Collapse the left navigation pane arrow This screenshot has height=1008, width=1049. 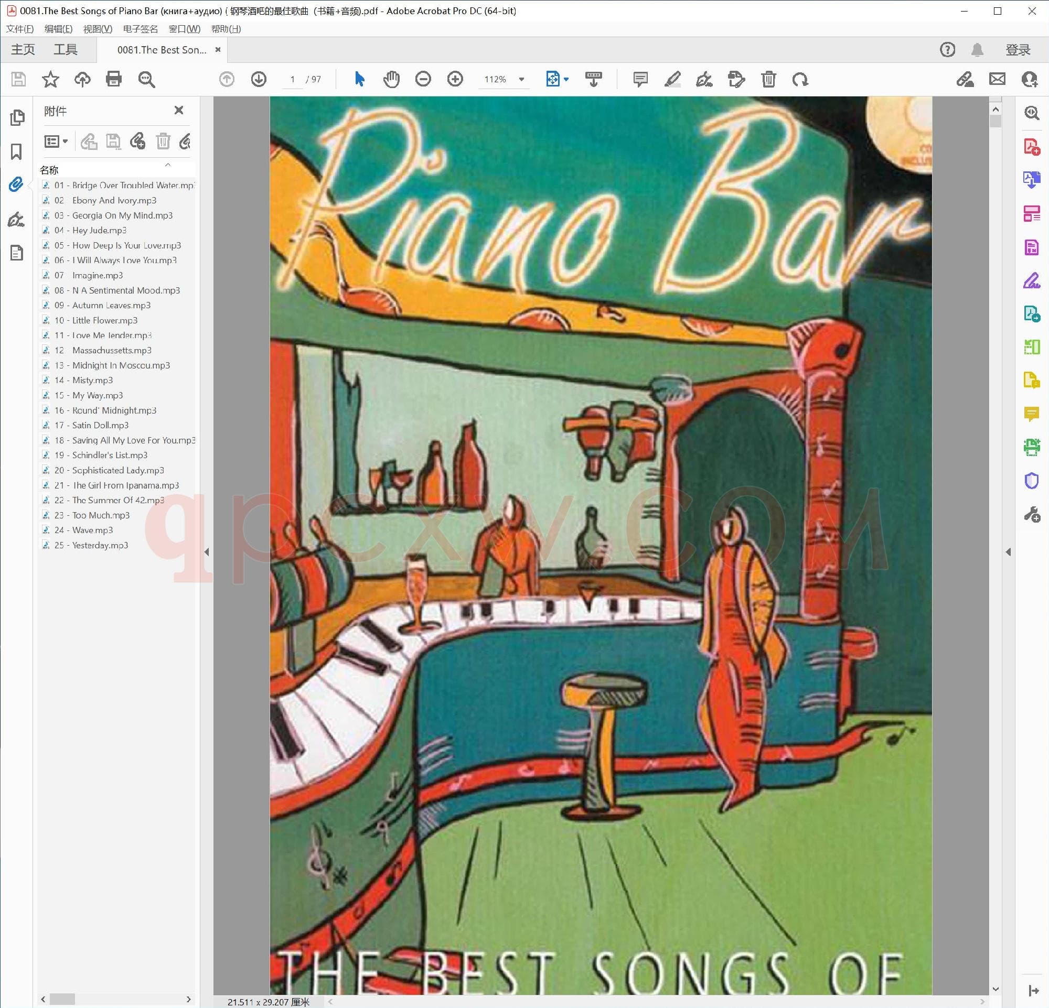pos(207,552)
